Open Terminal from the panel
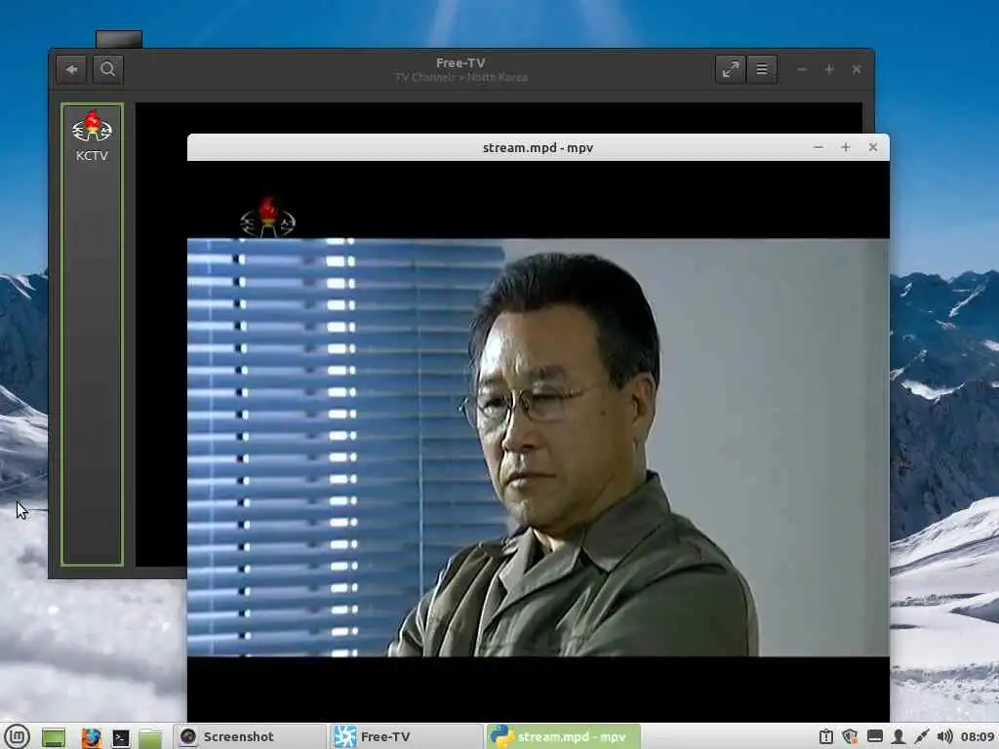 click(x=121, y=737)
